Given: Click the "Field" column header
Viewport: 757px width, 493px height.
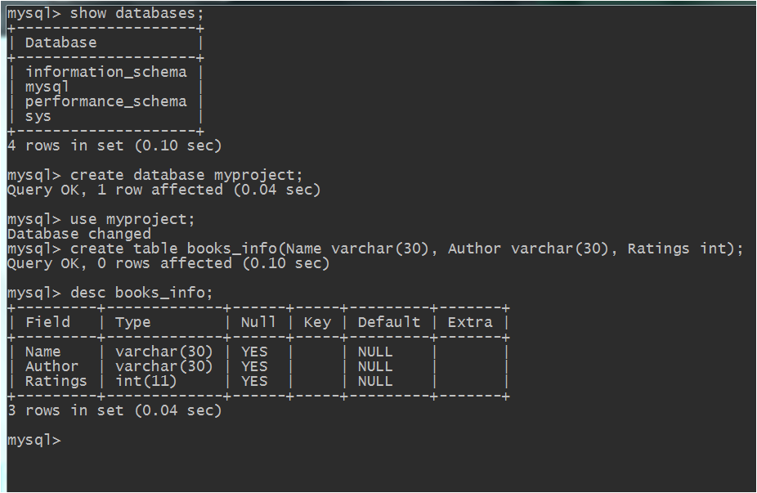Looking at the screenshot, I should pyautogui.click(x=47, y=322).
